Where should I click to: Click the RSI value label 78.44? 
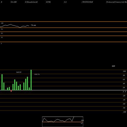[33, 25]
